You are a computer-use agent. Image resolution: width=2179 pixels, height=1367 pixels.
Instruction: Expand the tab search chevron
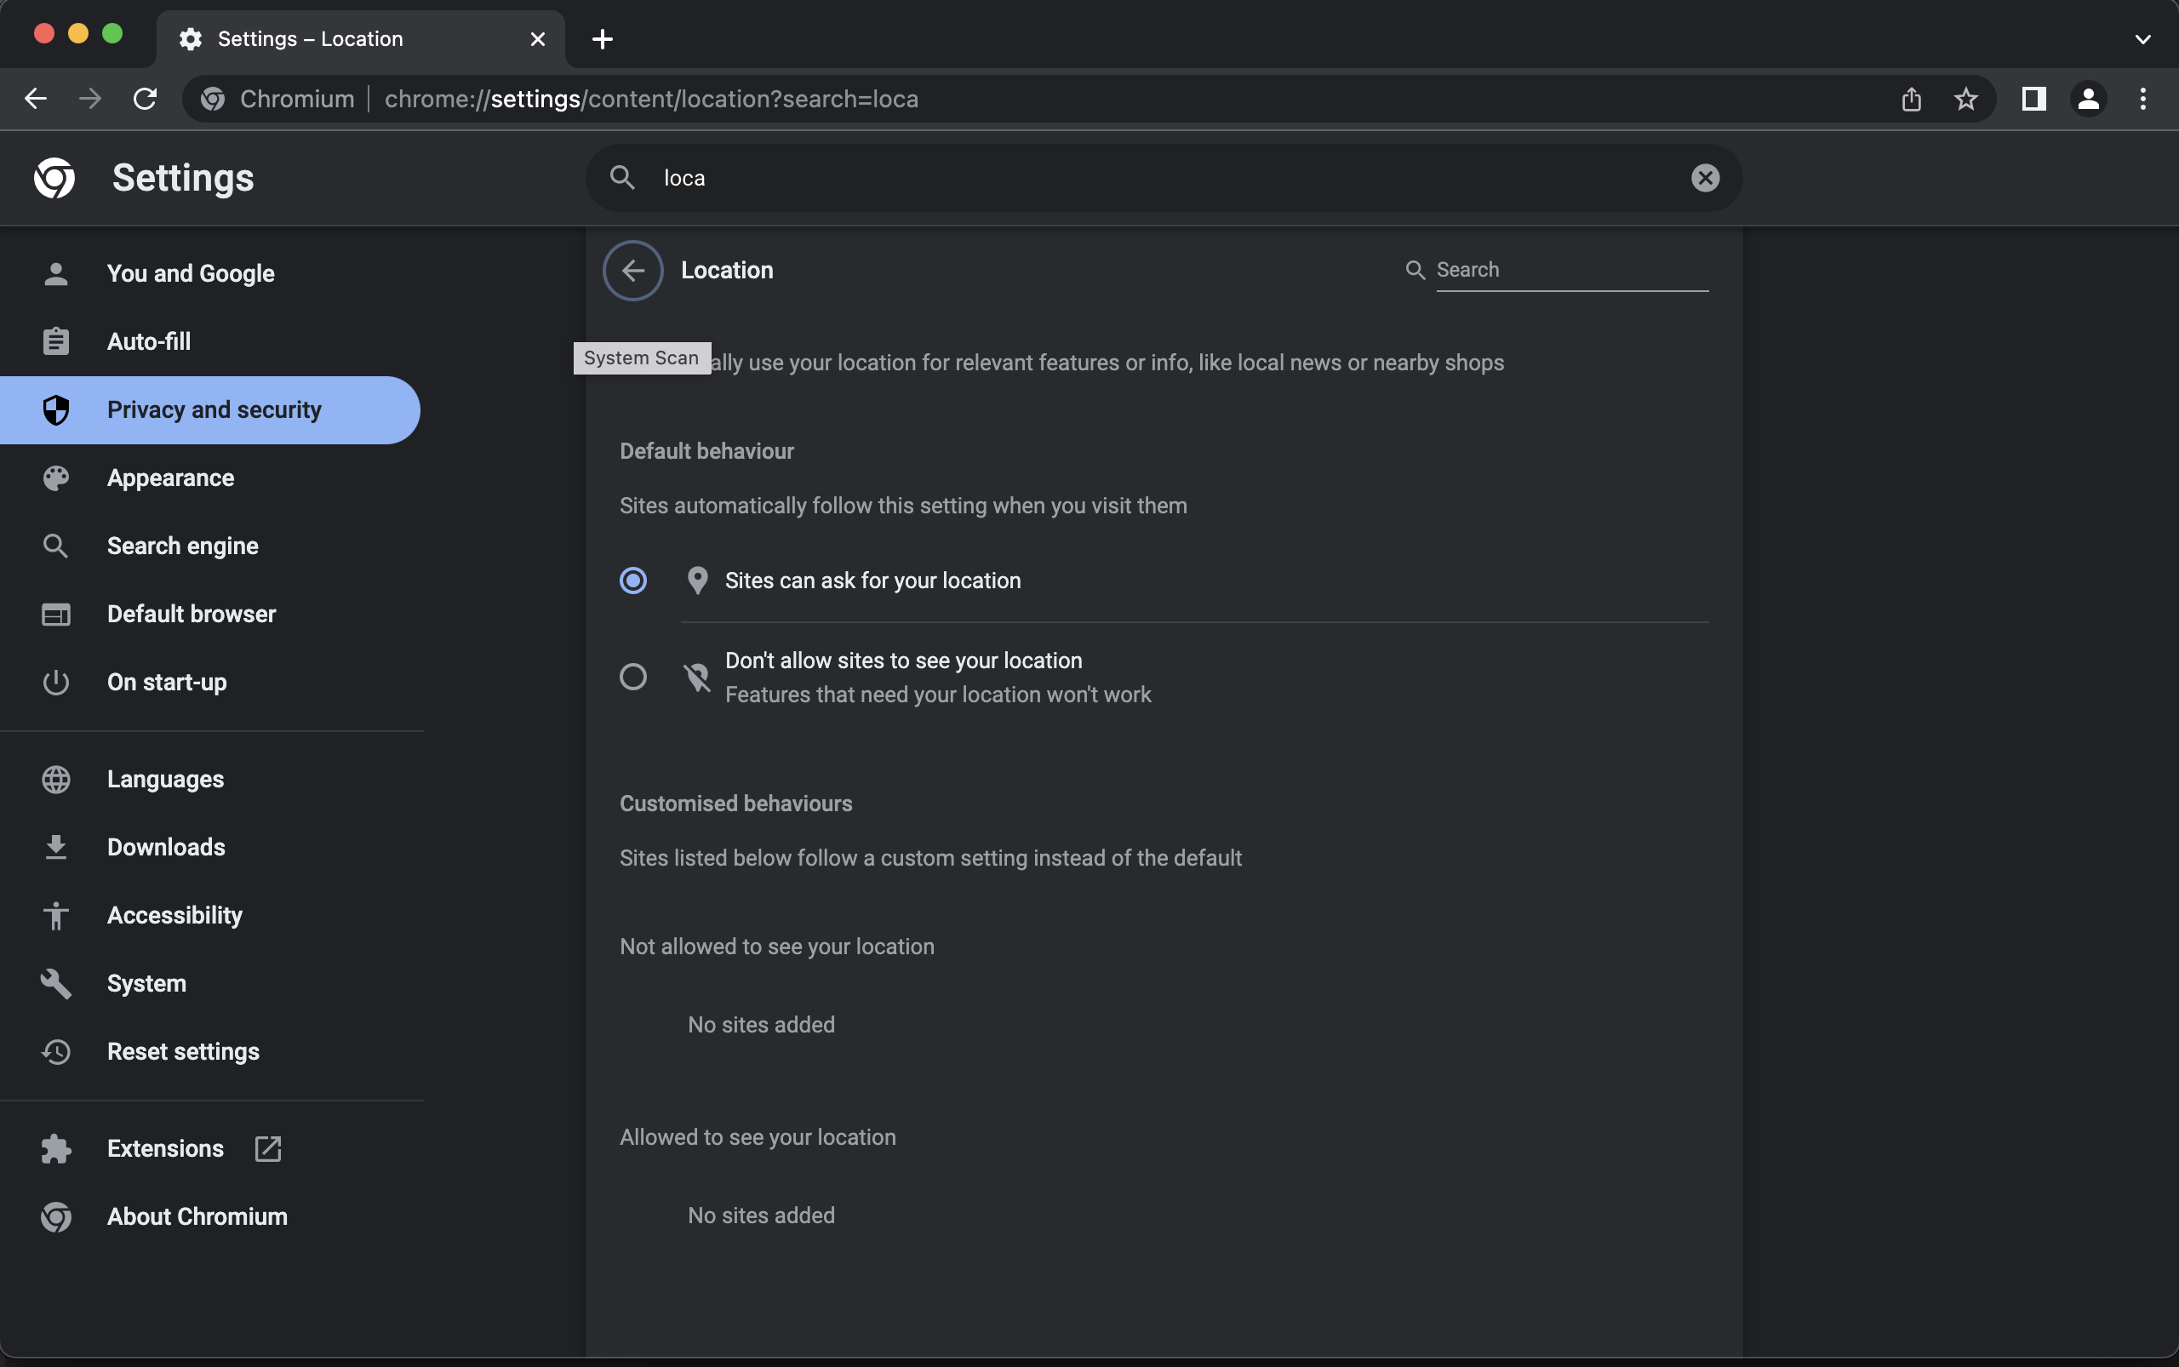(x=2142, y=38)
